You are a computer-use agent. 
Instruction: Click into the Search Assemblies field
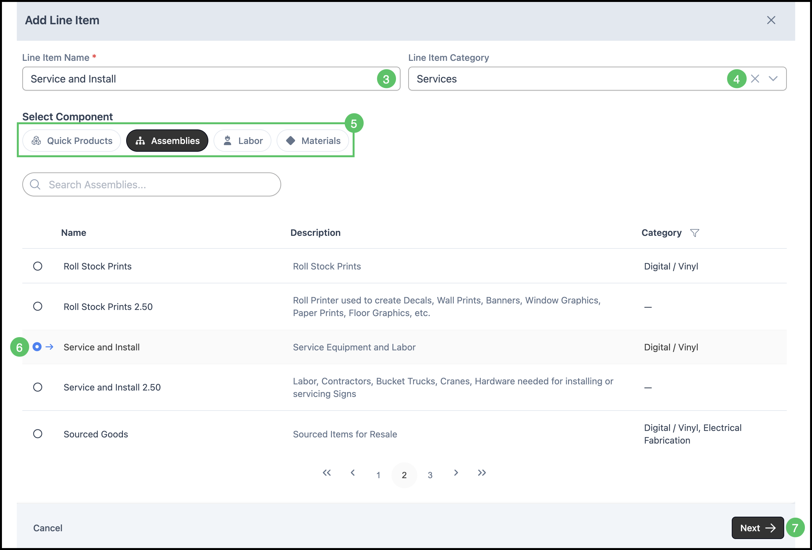[x=157, y=184]
